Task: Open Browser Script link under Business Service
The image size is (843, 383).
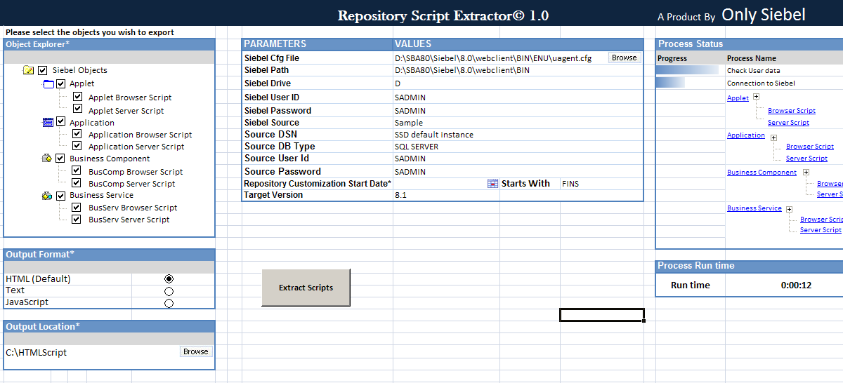Action: tap(821, 220)
